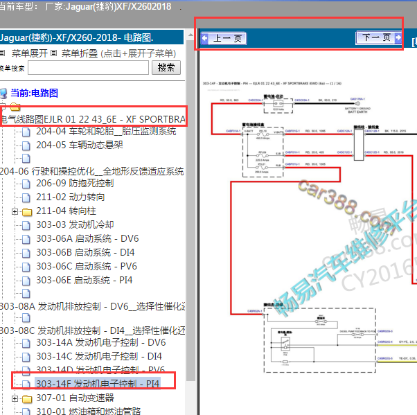The height and width of the screenshot is (415, 417).
Task: Open 303-14A 发动机电子控制 - DV6
Action: click(x=101, y=342)
